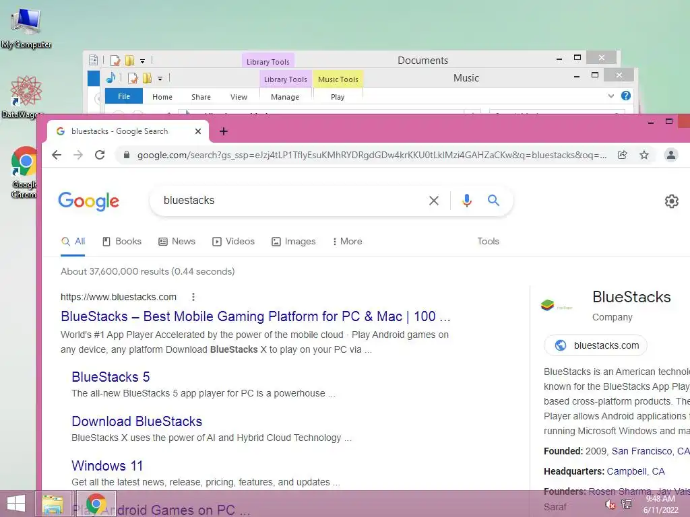The width and height of the screenshot is (690, 517).
Task: Click properties icon in Music quick toolbar
Action: coord(133,78)
